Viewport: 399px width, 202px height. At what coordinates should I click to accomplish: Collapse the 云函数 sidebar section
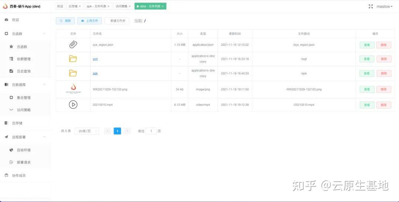click(x=44, y=34)
